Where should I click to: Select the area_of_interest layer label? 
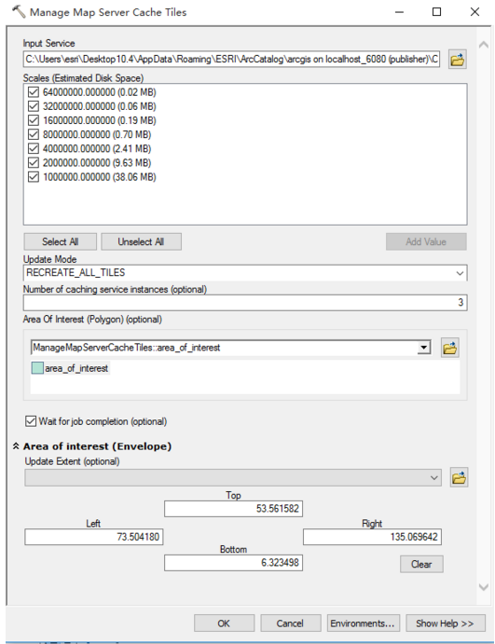pos(76,368)
